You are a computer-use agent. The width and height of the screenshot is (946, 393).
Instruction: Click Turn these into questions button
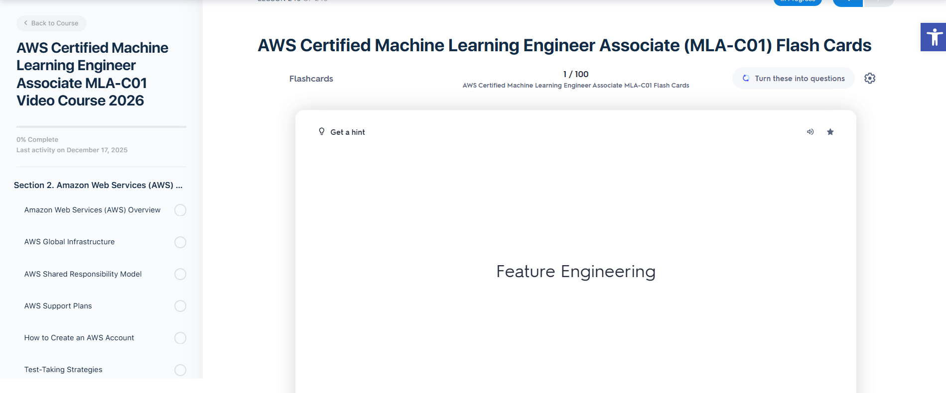coord(799,79)
